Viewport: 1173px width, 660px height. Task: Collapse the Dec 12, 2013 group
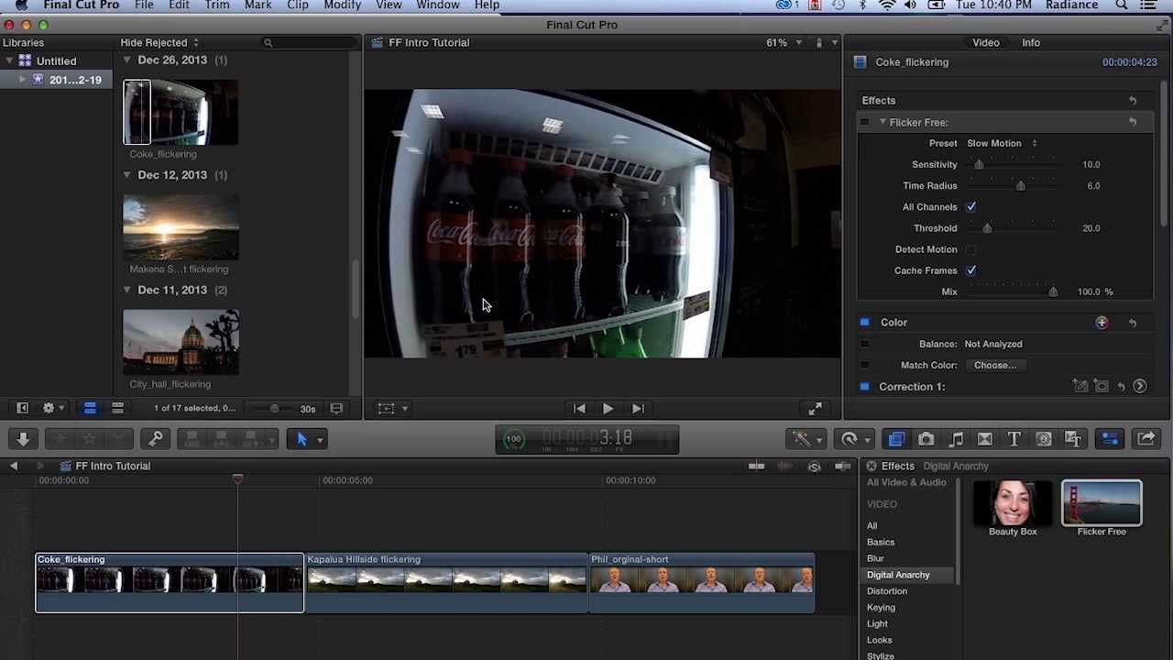coord(127,175)
